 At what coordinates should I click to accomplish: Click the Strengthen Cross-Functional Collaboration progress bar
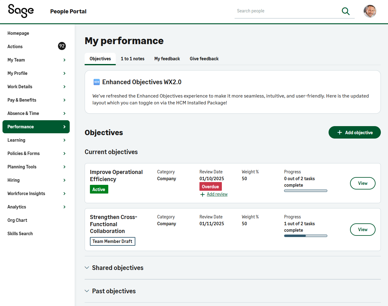pyautogui.click(x=306, y=236)
